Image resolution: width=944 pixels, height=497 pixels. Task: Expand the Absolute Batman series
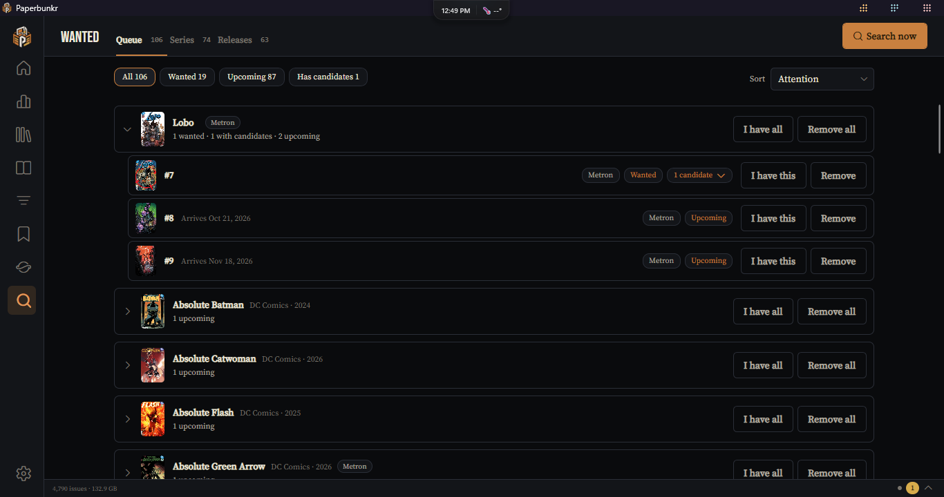127,311
